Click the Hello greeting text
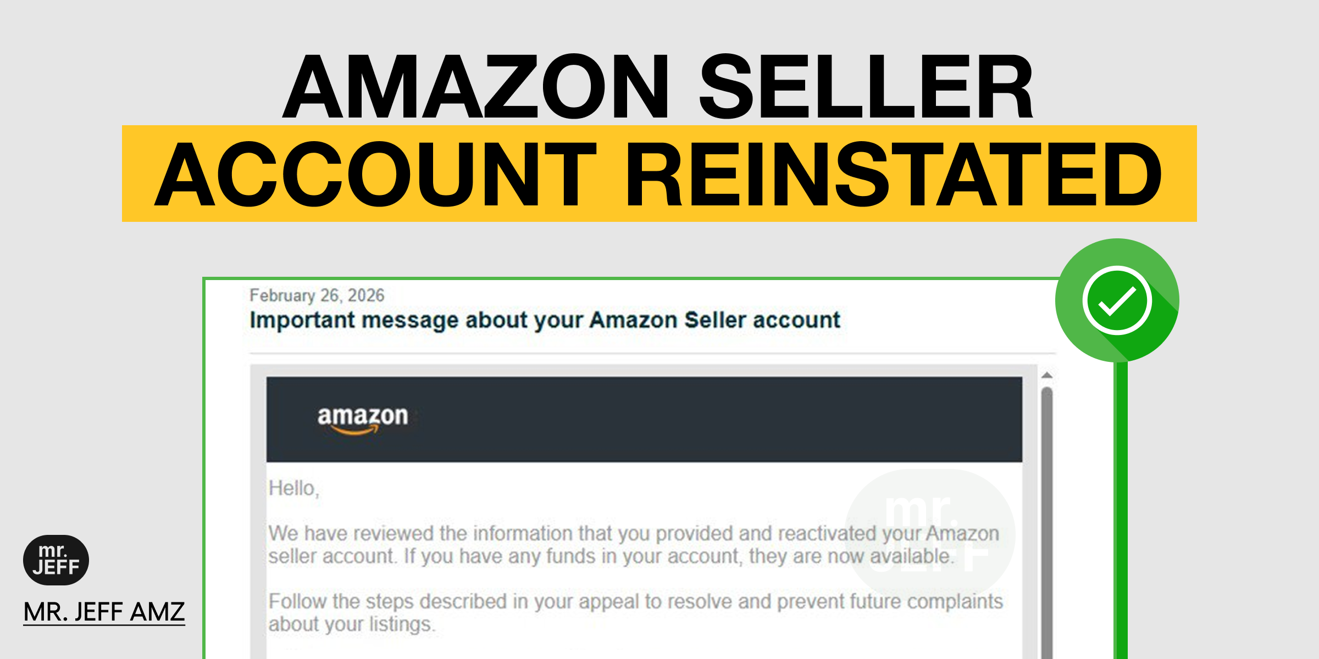The height and width of the screenshot is (659, 1319). pos(294,488)
